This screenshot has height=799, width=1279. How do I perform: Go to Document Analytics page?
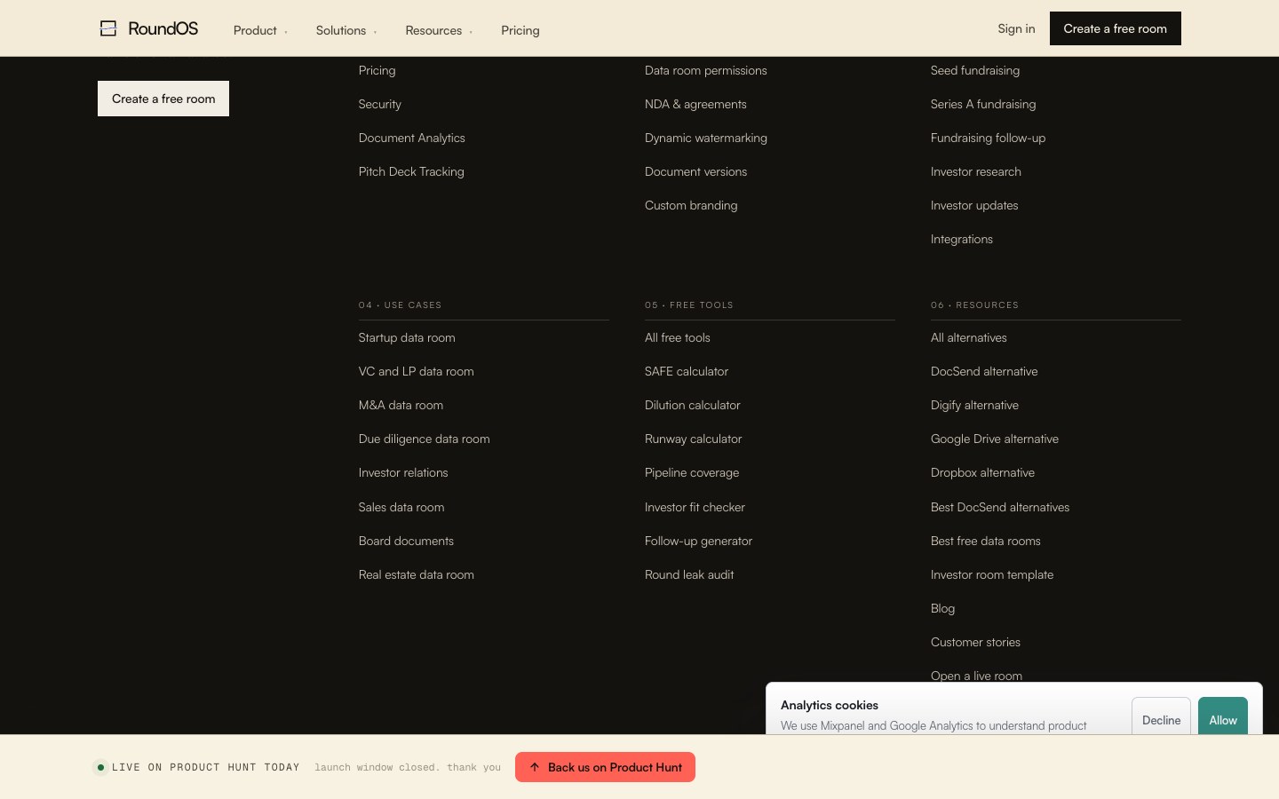412,138
